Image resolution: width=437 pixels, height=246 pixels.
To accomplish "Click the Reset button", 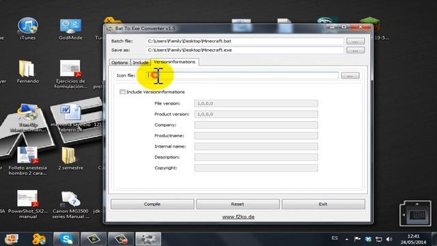I will tap(238, 204).
